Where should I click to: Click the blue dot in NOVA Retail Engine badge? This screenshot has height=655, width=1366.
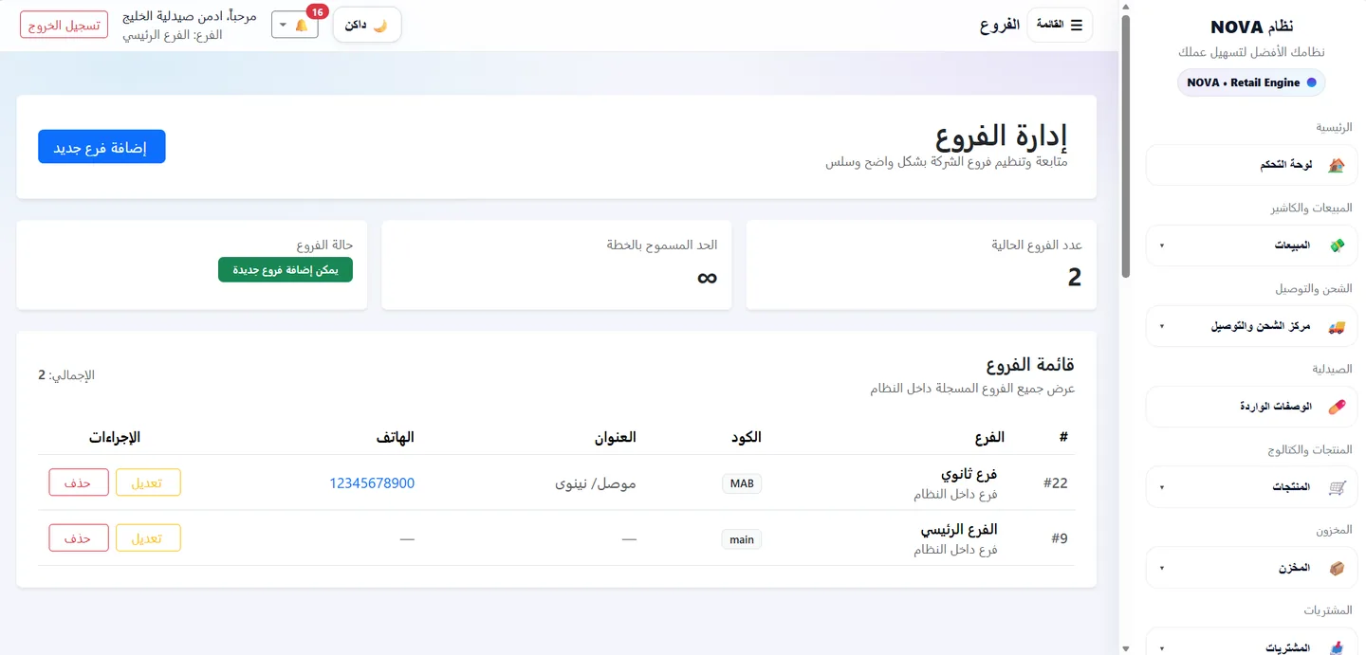point(1312,82)
